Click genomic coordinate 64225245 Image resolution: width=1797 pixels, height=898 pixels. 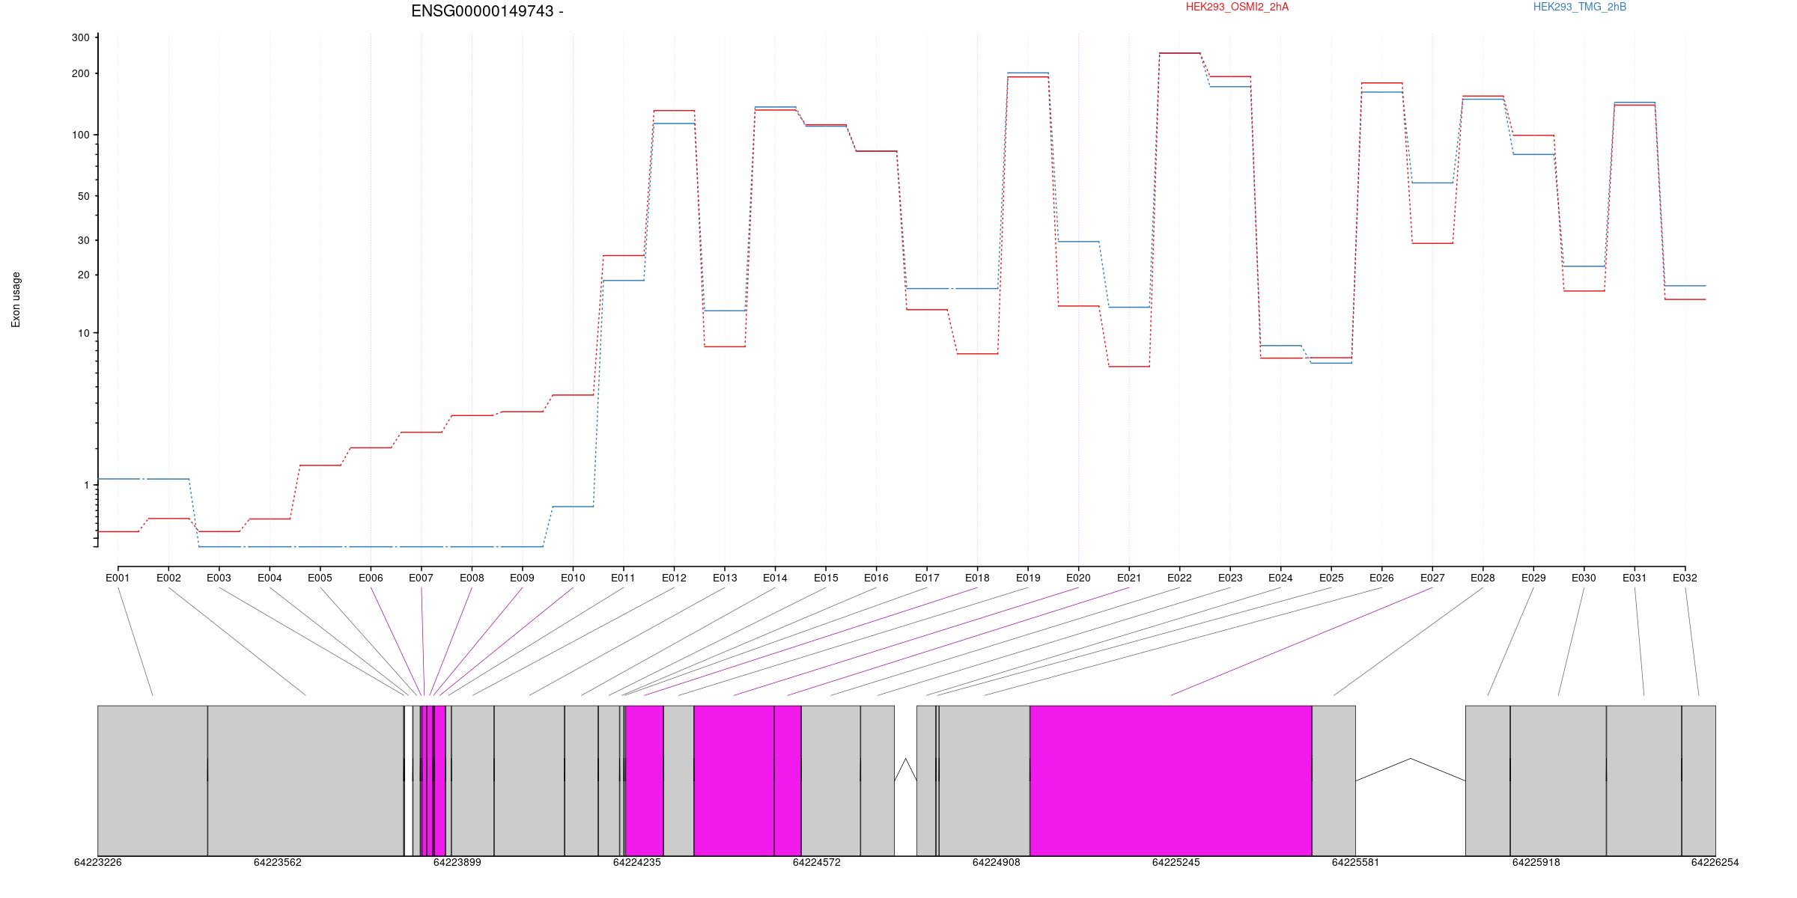coord(1176,862)
